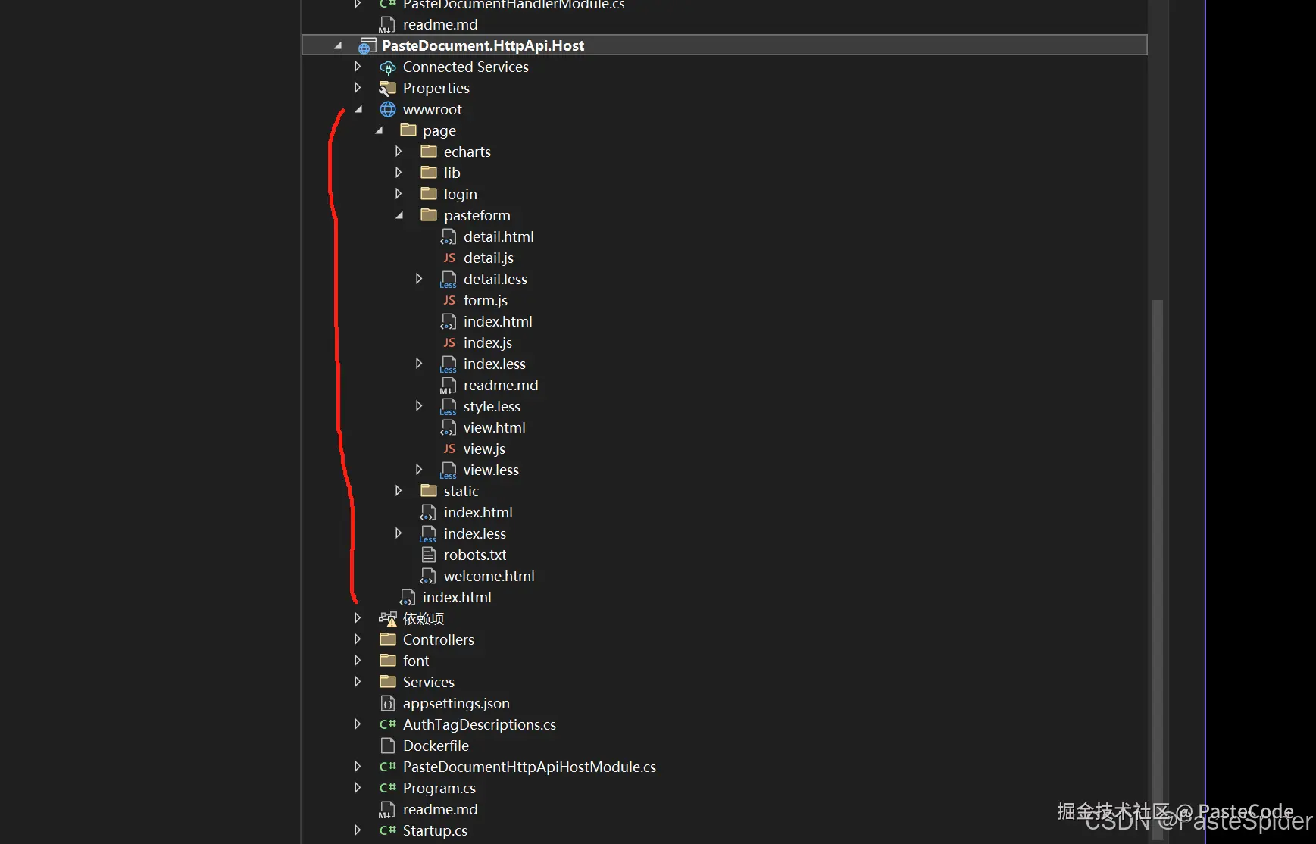The width and height of the screenshot is (1316, 844).
Task: Expand the style.less nested files
Action: coord(419,406)
